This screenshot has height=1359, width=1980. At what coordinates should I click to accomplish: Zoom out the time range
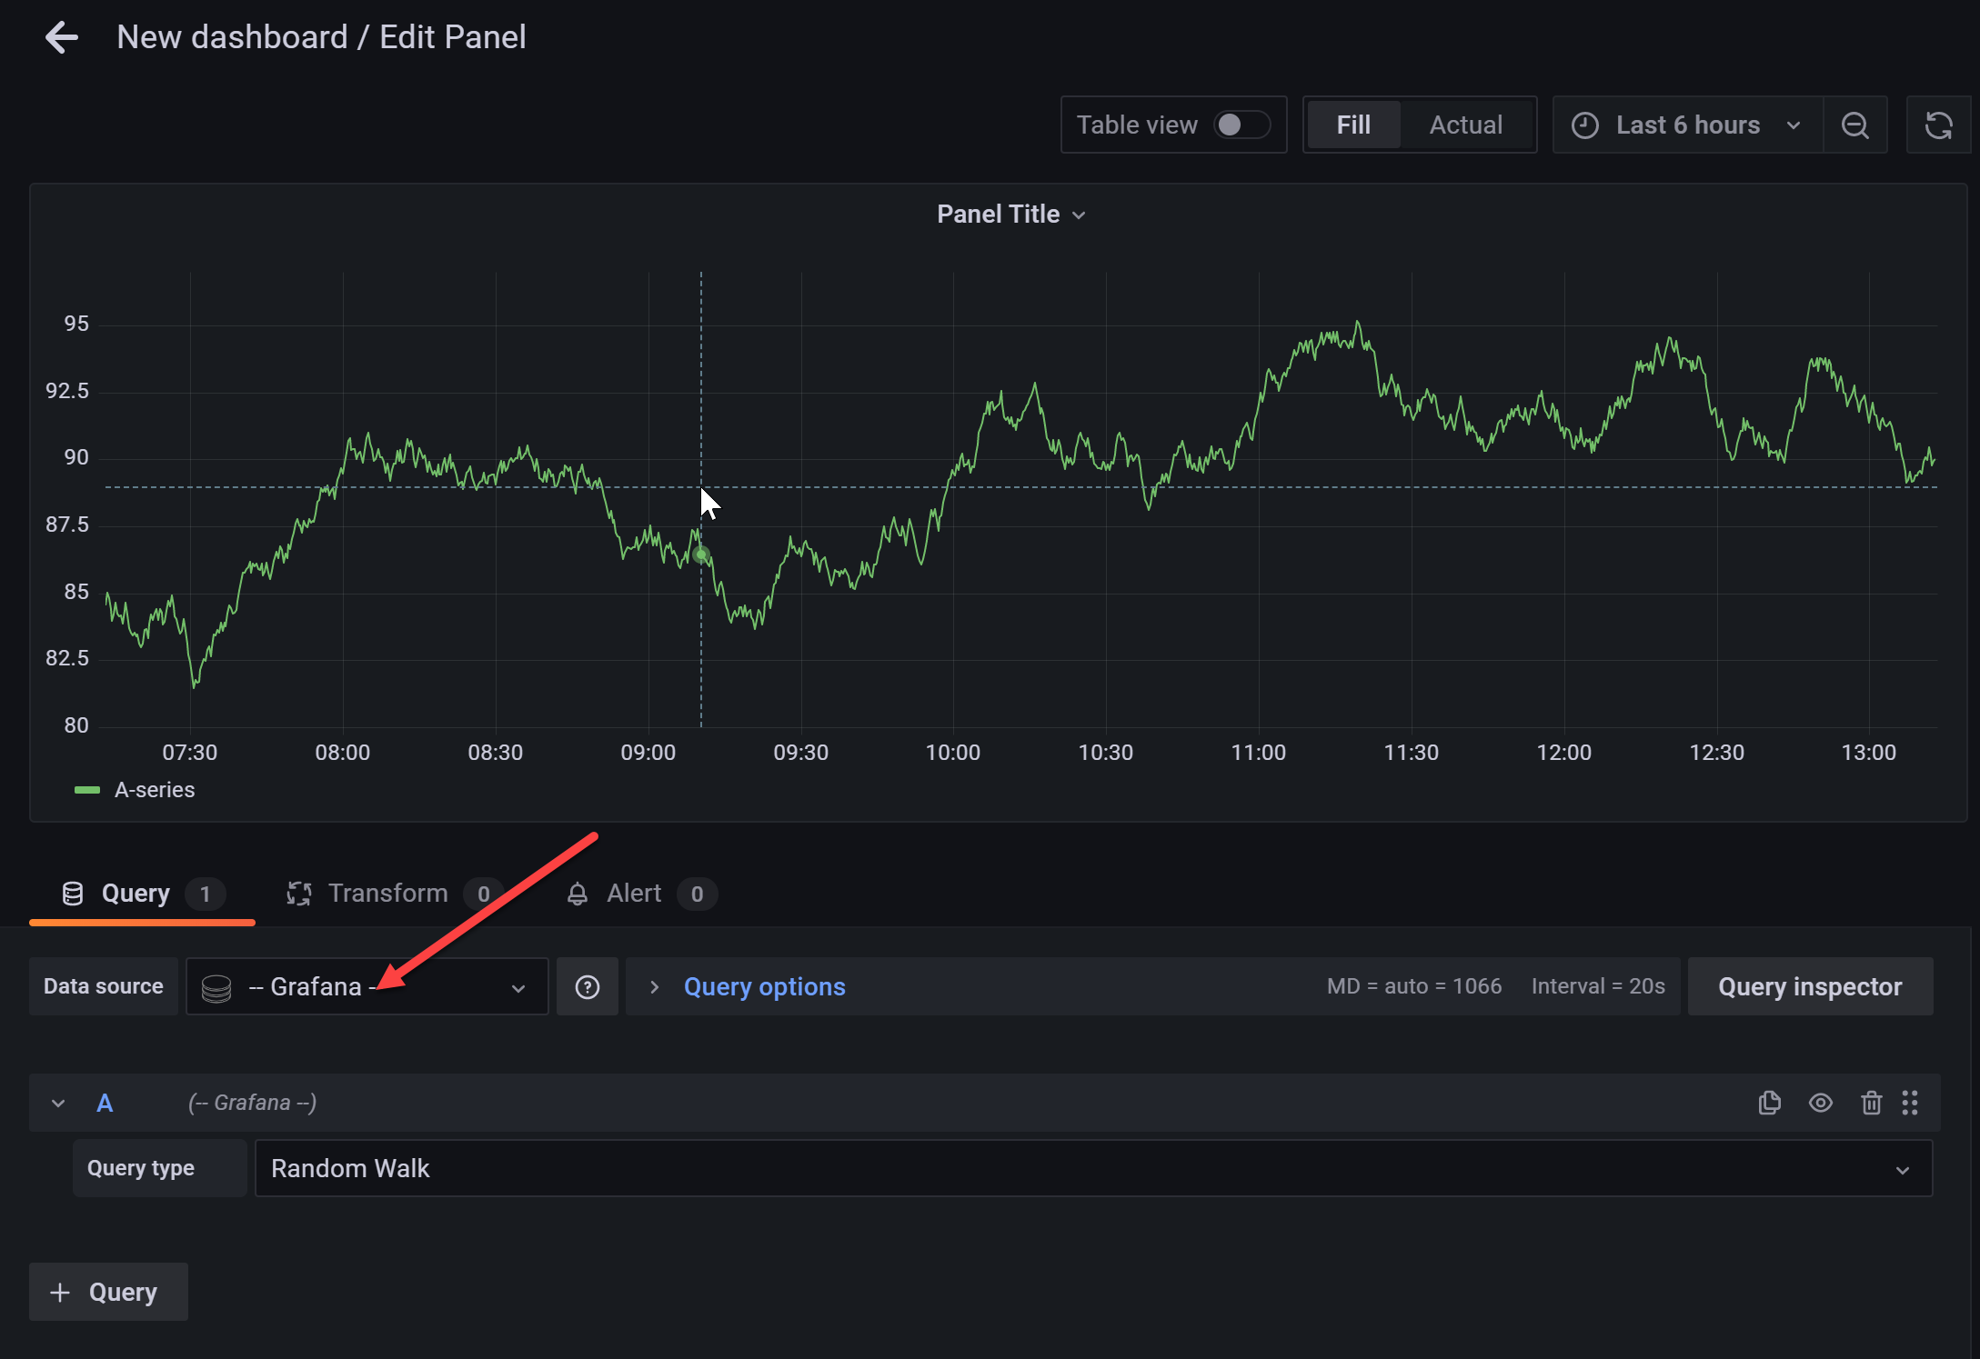(x=1854, y=125)
